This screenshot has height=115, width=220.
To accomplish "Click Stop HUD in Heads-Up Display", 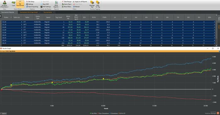I will click(45, 4).
